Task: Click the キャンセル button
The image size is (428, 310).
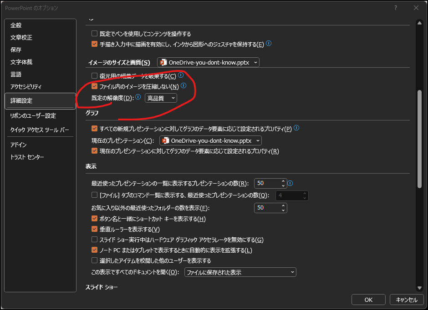Action: pyautogui.click(x=407, y=300)
